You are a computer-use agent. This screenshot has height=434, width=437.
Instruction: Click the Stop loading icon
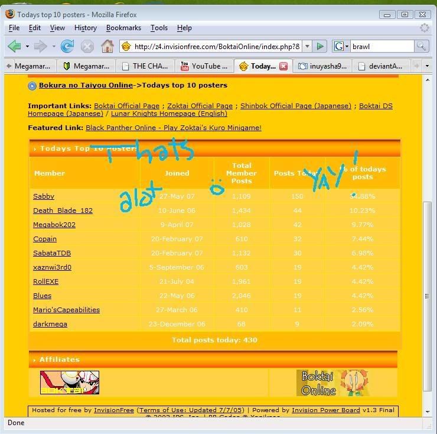click(x=87, y=46)
